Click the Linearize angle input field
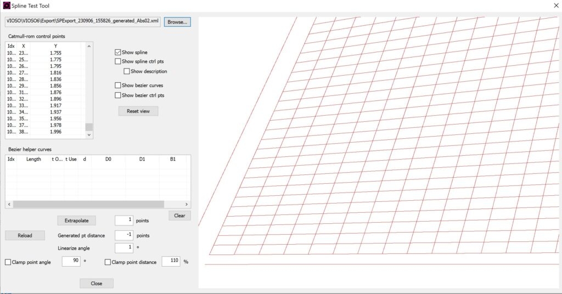 123,248
